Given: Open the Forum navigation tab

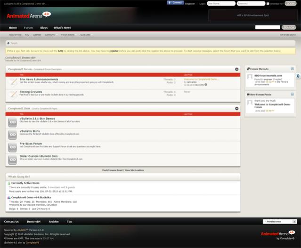Looking at the screenshot, I should point(28,28).
